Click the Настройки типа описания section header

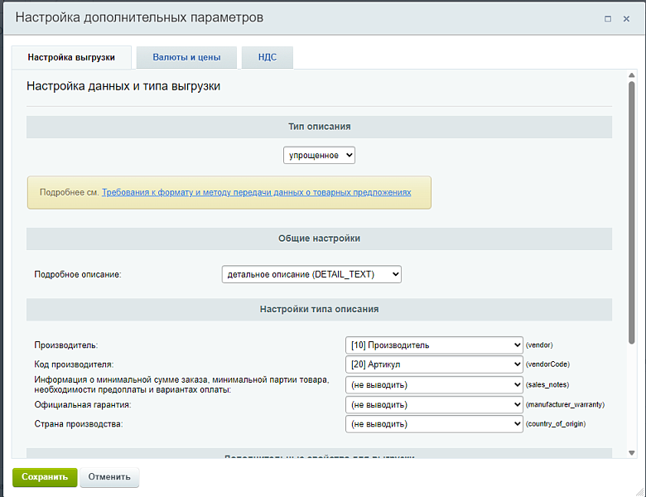319,309
